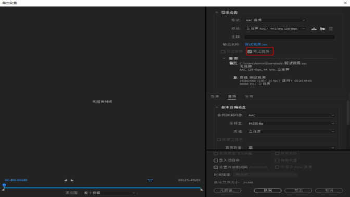Toggle the export video checkbox
This screenshot has height=197, width=350.
tap(223, 52)
